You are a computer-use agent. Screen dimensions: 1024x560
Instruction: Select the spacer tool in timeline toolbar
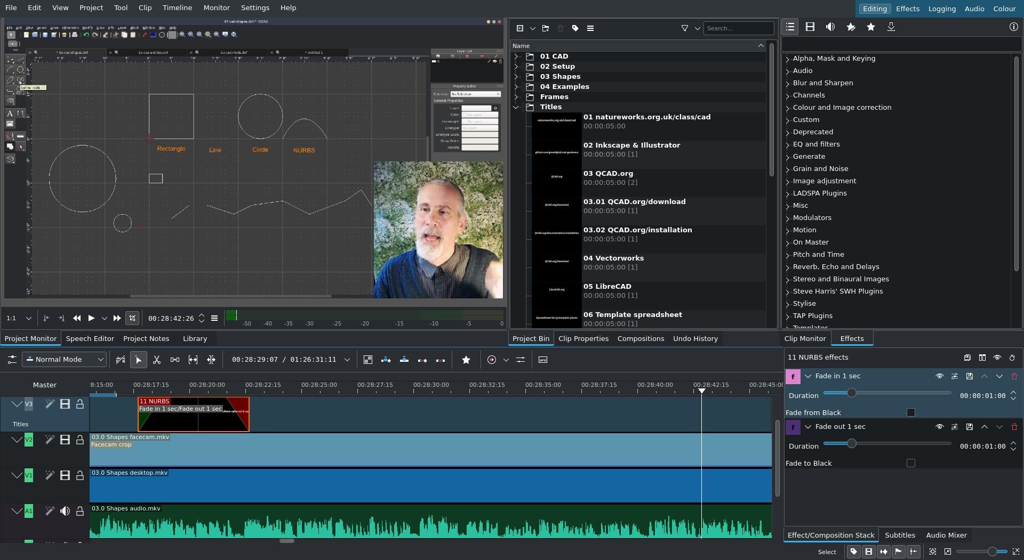[x=175, y=360]
